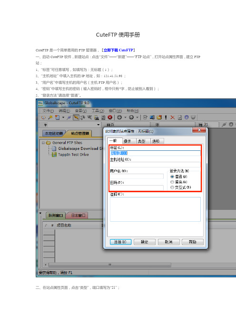Open dropdown arrow beside Download icon
The image size is (236, 334).
(125, 118)
